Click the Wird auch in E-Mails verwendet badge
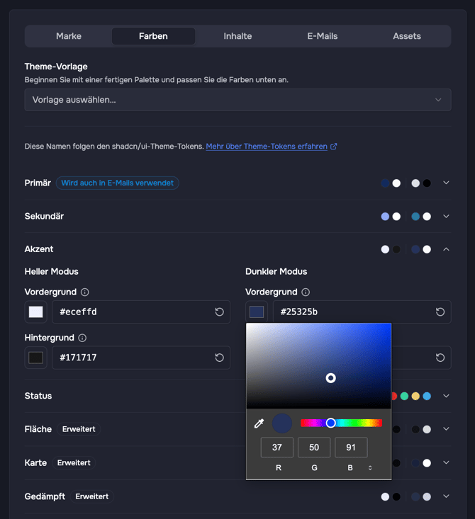 click(x=118, y=183)
